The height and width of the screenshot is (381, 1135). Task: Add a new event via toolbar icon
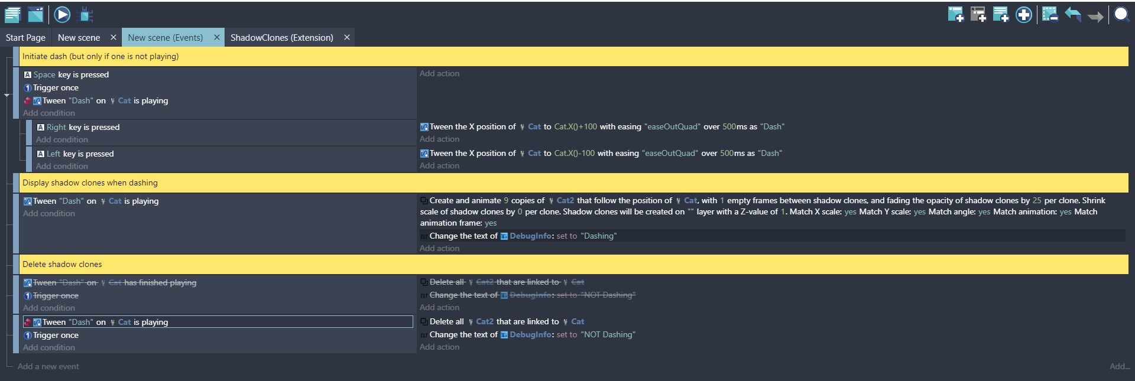(x=955, y=14)
